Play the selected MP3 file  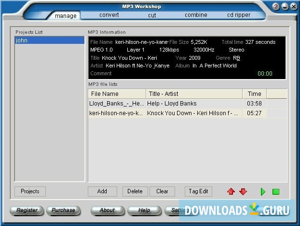click(x=263, y=192)
